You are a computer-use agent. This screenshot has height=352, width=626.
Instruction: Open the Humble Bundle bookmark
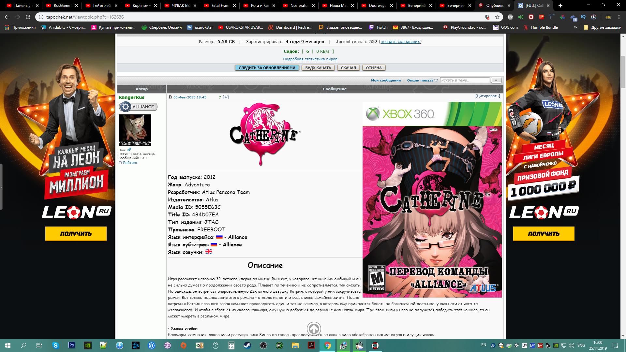coord(541,27)
